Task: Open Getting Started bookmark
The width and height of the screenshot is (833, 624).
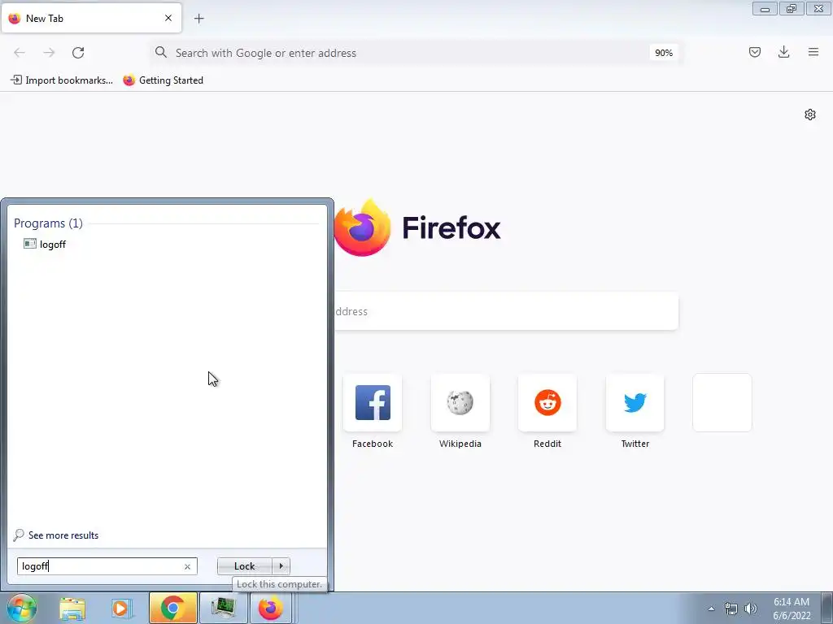Action: point(164,80)
